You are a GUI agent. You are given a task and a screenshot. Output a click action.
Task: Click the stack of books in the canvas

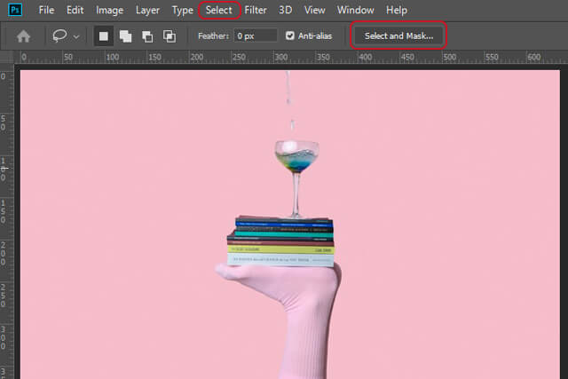[x=280, y=241]
